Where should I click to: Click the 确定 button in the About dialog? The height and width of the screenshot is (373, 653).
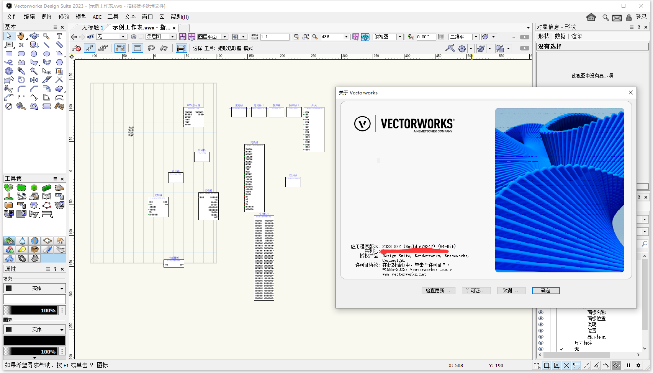546,290
